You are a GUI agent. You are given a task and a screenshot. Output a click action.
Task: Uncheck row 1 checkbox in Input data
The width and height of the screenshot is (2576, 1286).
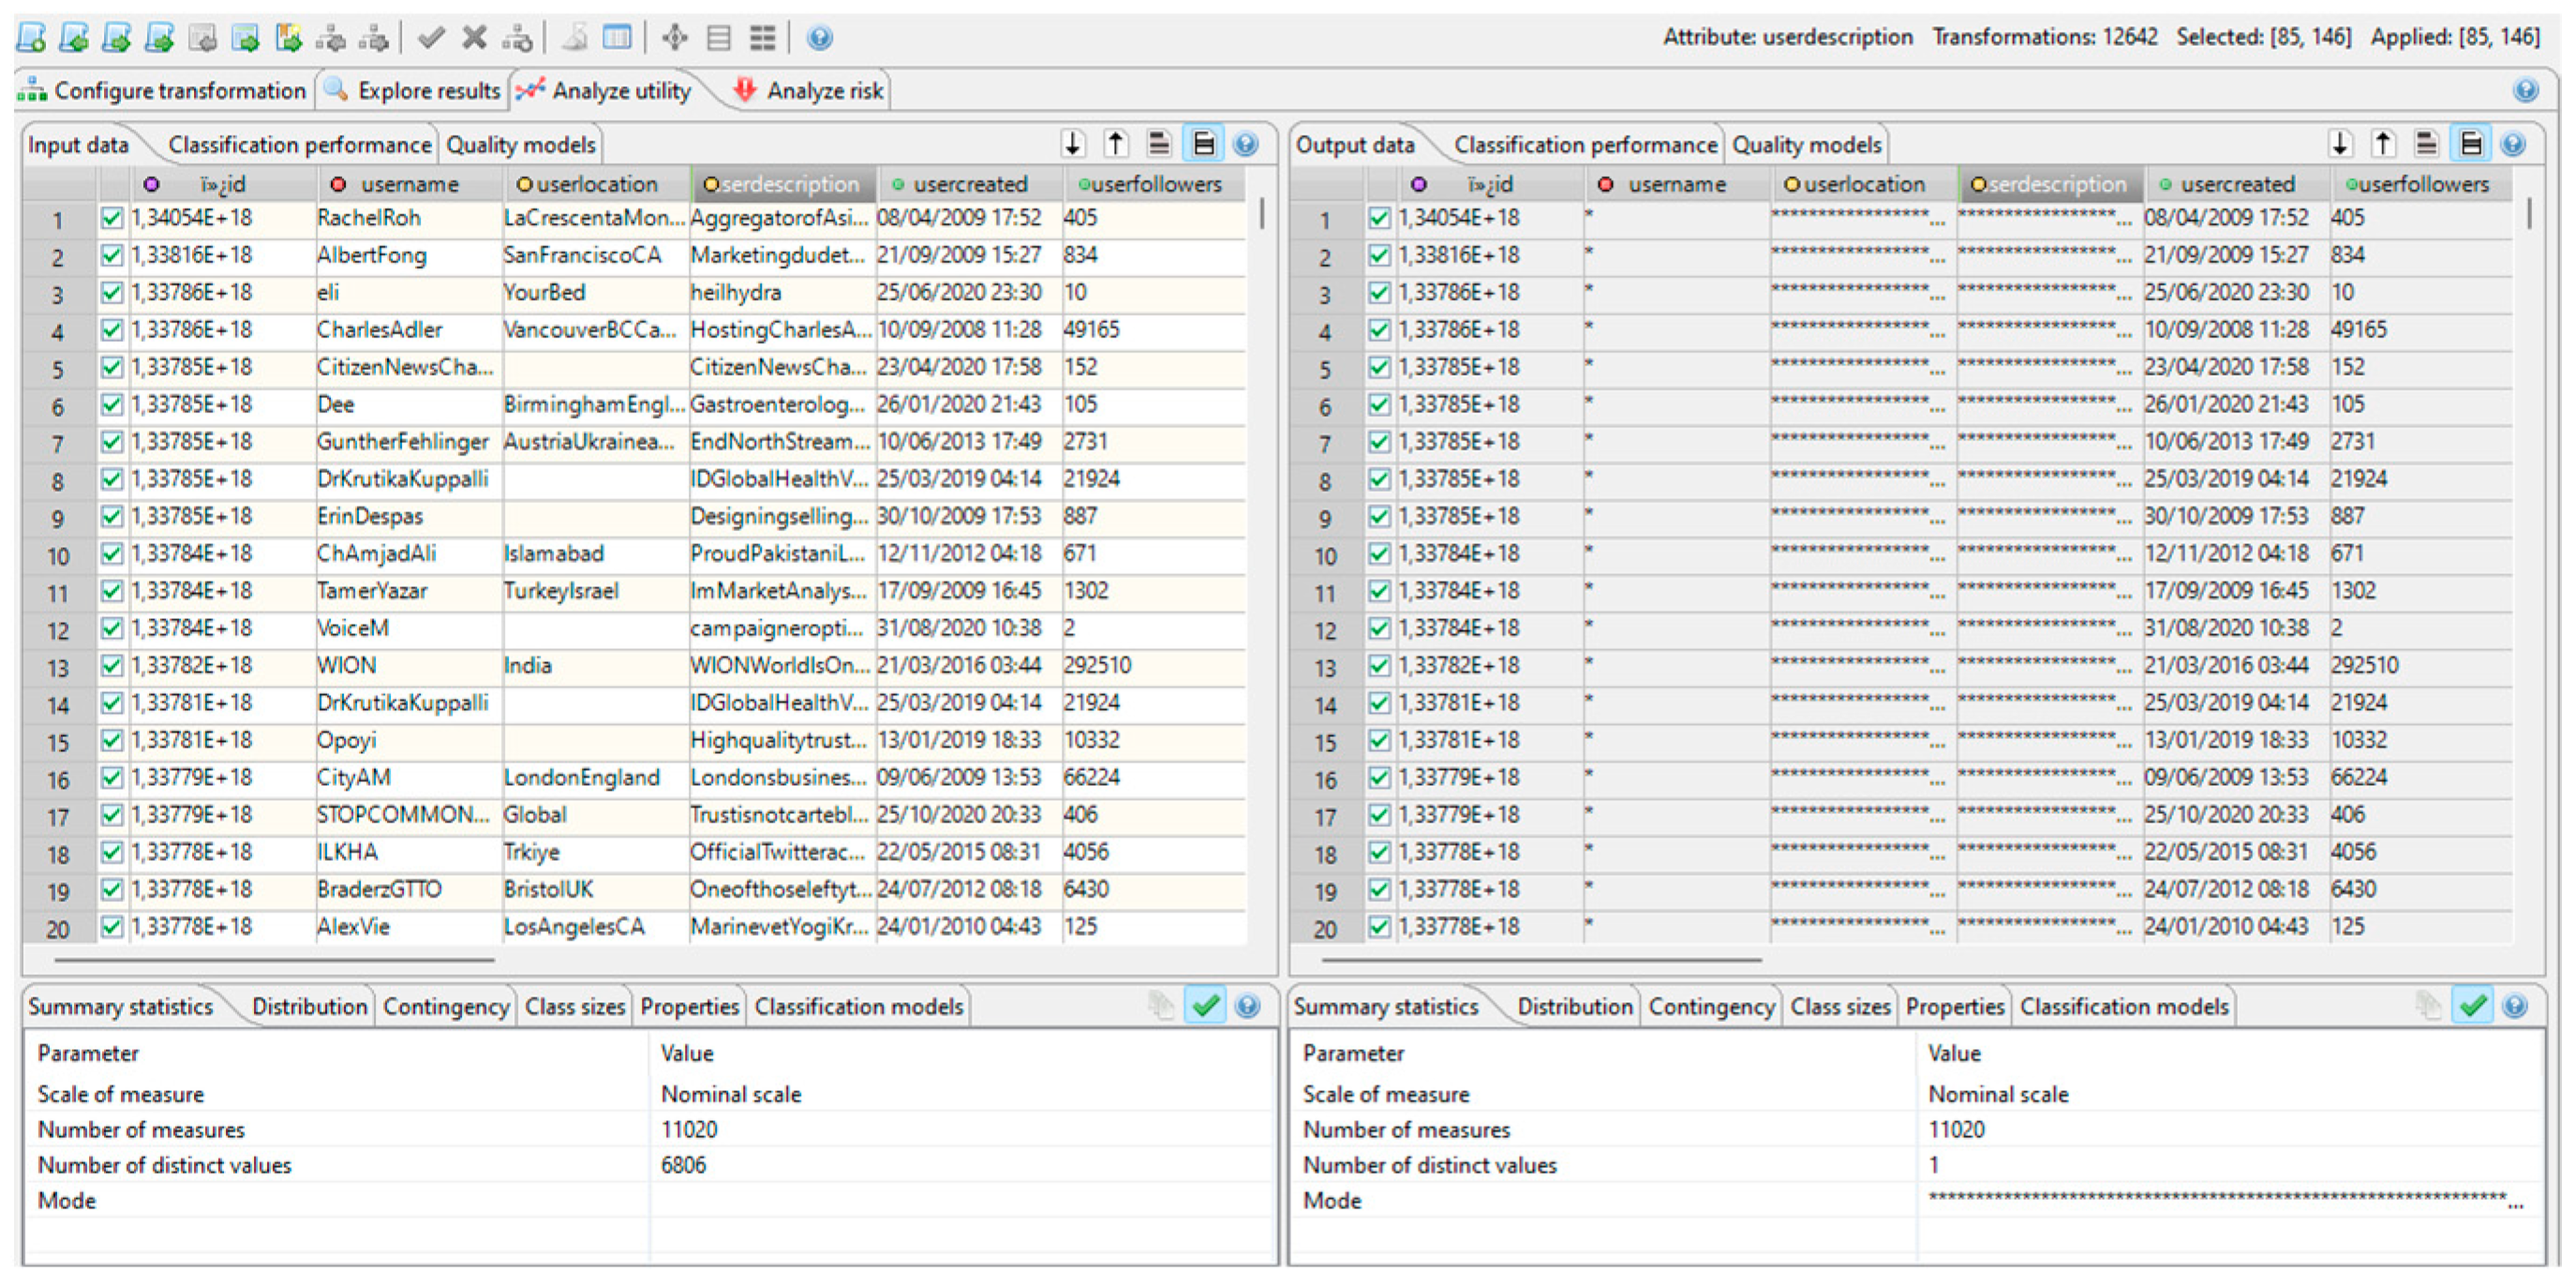(112, 218)
